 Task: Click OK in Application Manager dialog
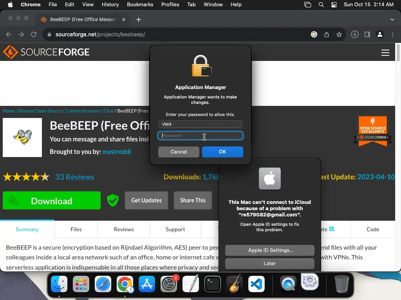222,152
